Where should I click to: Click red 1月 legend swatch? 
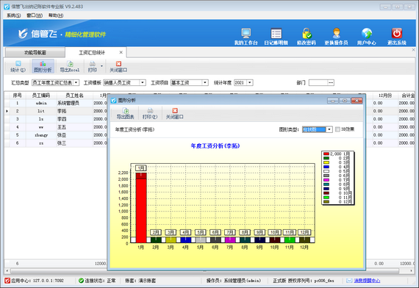click(326, 154)
